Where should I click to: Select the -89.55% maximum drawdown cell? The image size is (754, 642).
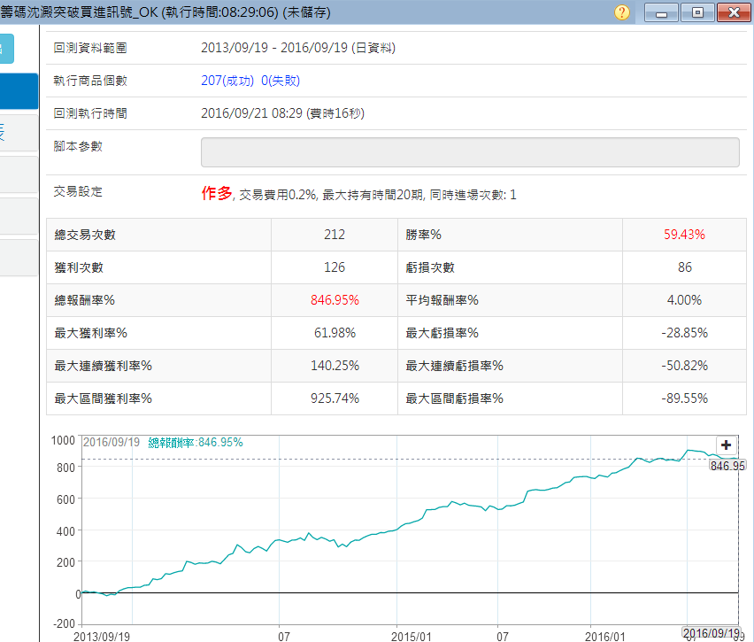(x=684, y=398)
